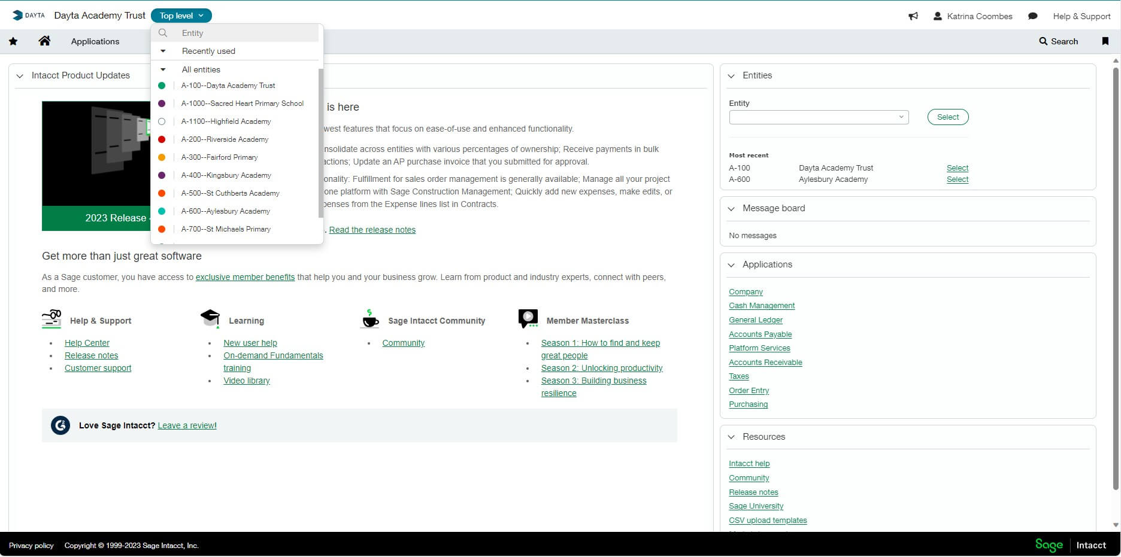Open the Cash Management link

tap(762, 306)
